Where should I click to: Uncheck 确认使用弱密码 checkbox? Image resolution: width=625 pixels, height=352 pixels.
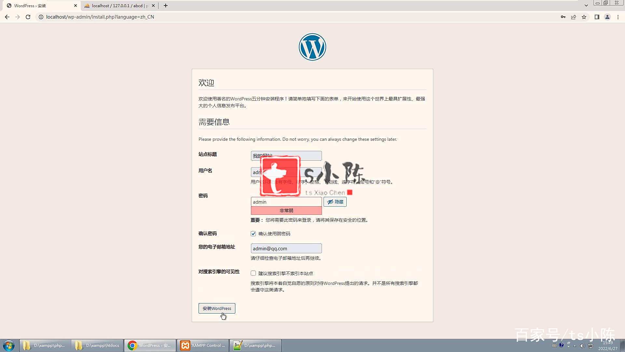point(253,234)
